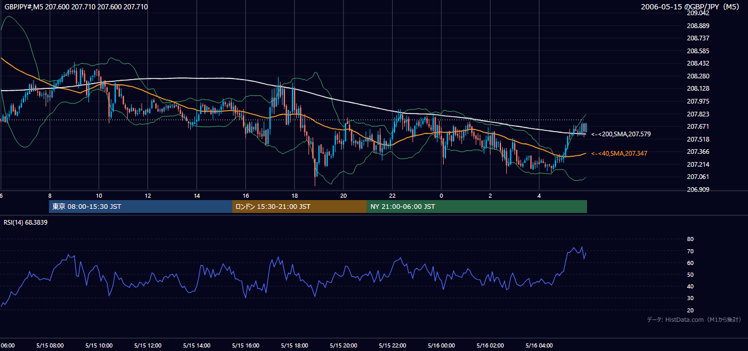Click price axis label 207.214
Image resolution: width=748 pixels, height=351 pixels.
pos(698,164)
